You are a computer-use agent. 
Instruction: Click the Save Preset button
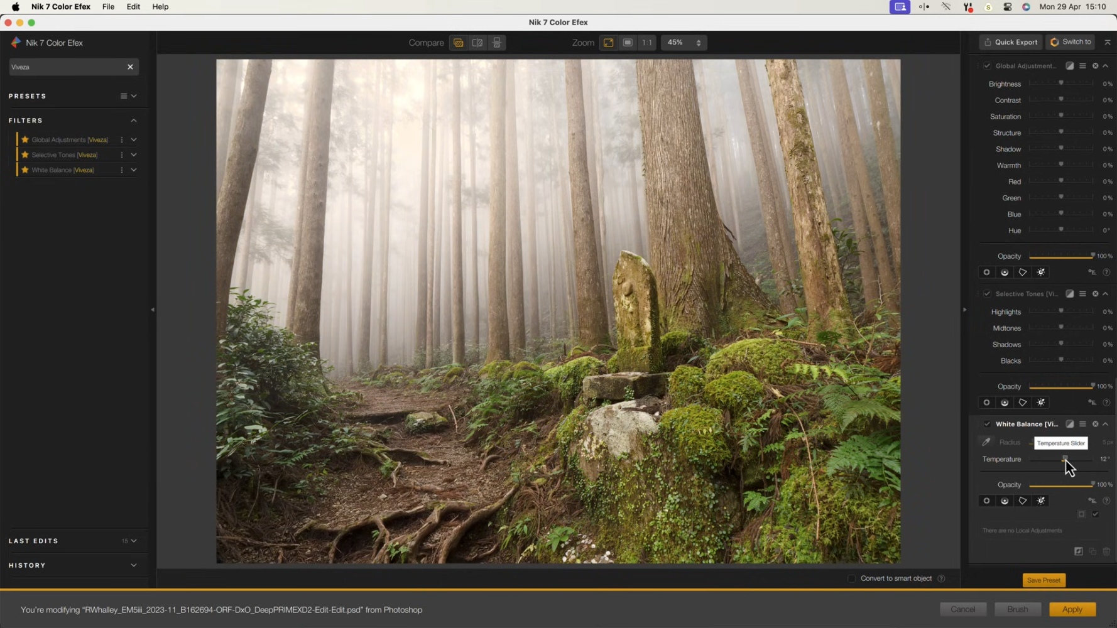click(1043, 580)
